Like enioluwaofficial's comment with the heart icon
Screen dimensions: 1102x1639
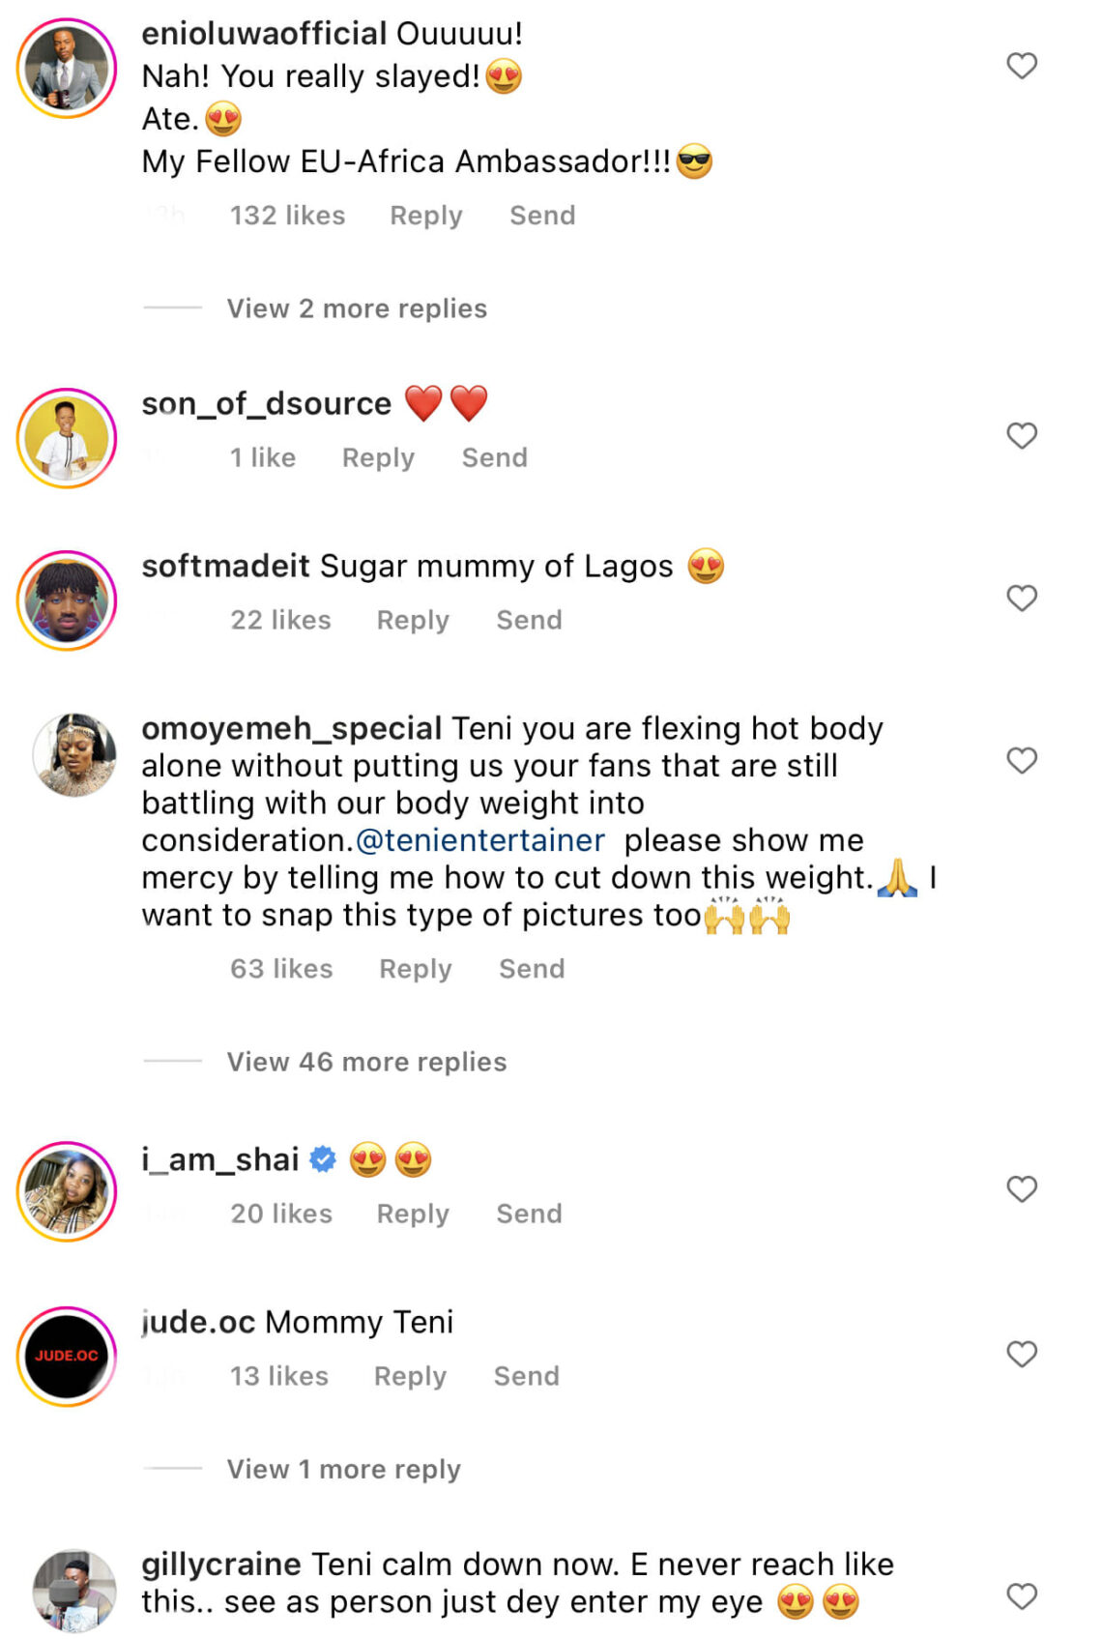(1021, 67)
